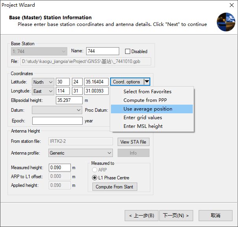Click the Latitude minutes field 24

(x=77, y=82)
